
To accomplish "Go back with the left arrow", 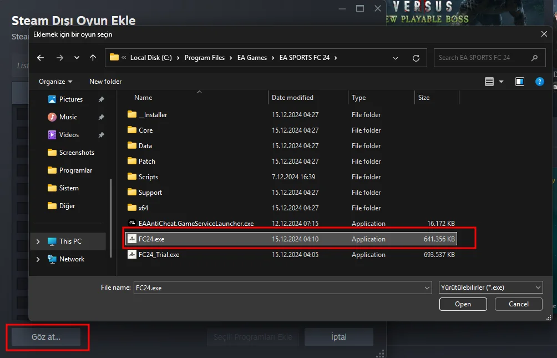I will 40,58.
